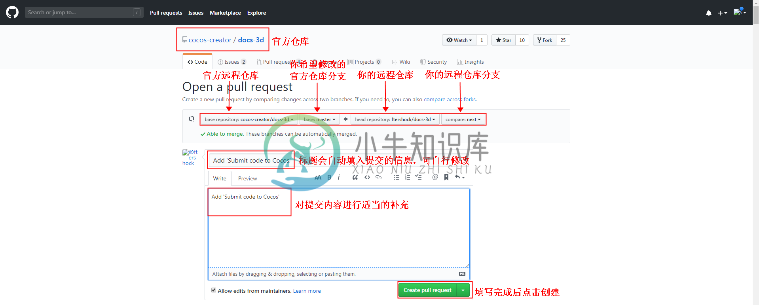Click the Attach files by dragging area

pos(339,274)
